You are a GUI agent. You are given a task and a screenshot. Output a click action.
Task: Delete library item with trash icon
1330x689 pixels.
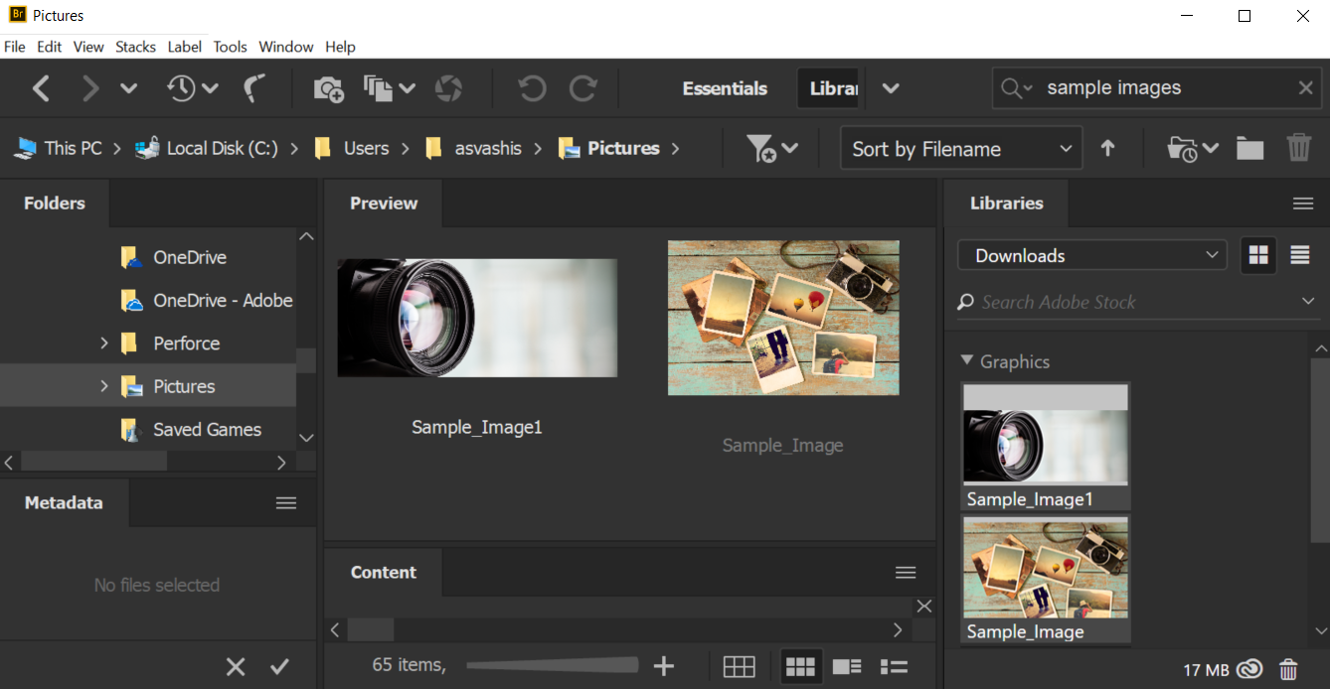pos(1288,669)
